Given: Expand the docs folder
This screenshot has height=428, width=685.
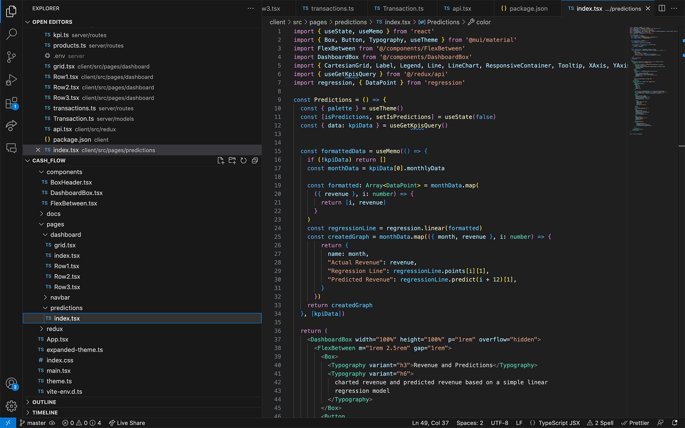Looking at the screenshot, I should [x=142, y=214].
